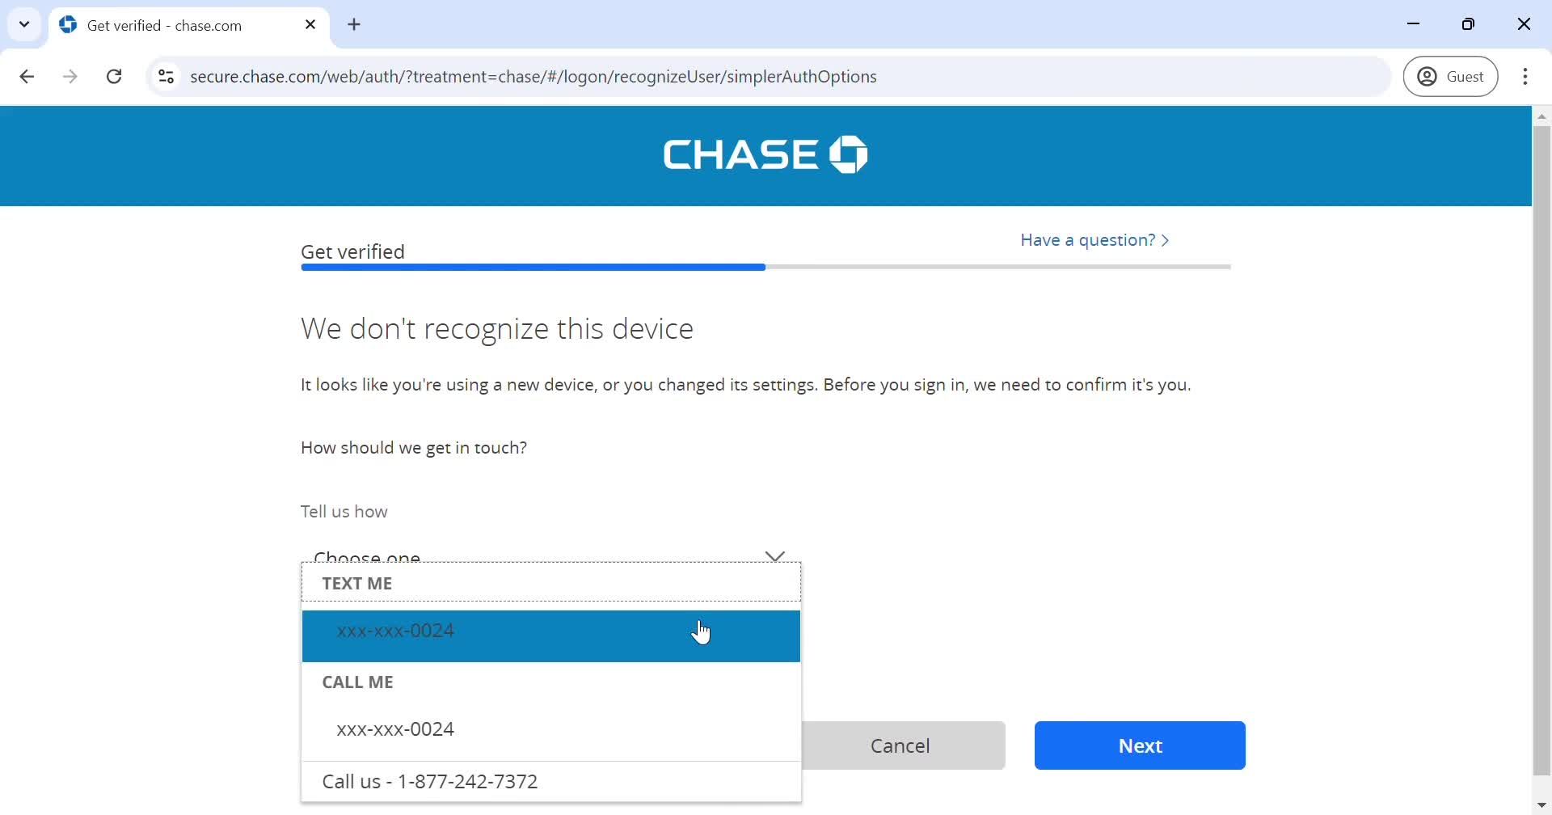Switch to the Get verified tab
1552x815 pixels.
coord(170,25)
